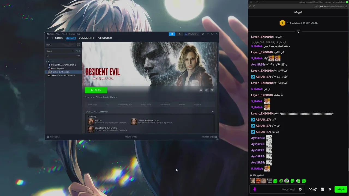
Task: Click the Deja vu achievement icon
Action: pyautogui.click(x=91, y=121)
